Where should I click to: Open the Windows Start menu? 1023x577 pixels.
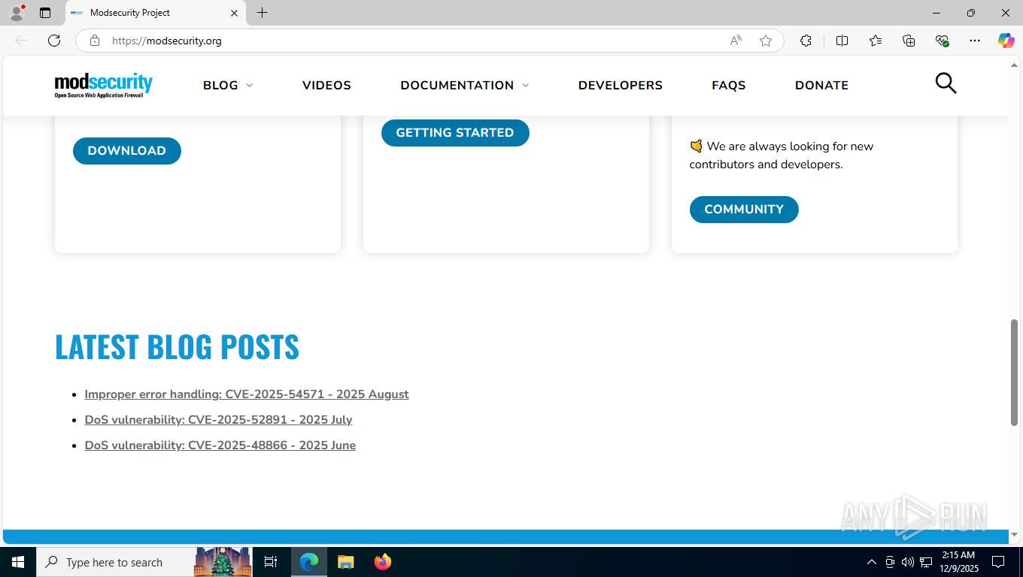tap(18, 562)
